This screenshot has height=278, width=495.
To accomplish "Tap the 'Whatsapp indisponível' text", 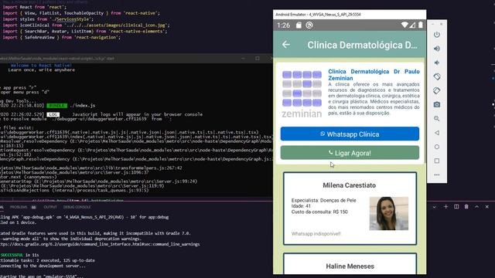I will coord(316,234).
